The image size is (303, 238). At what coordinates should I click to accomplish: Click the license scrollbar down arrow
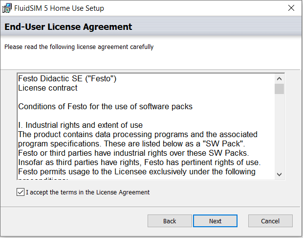279,174
